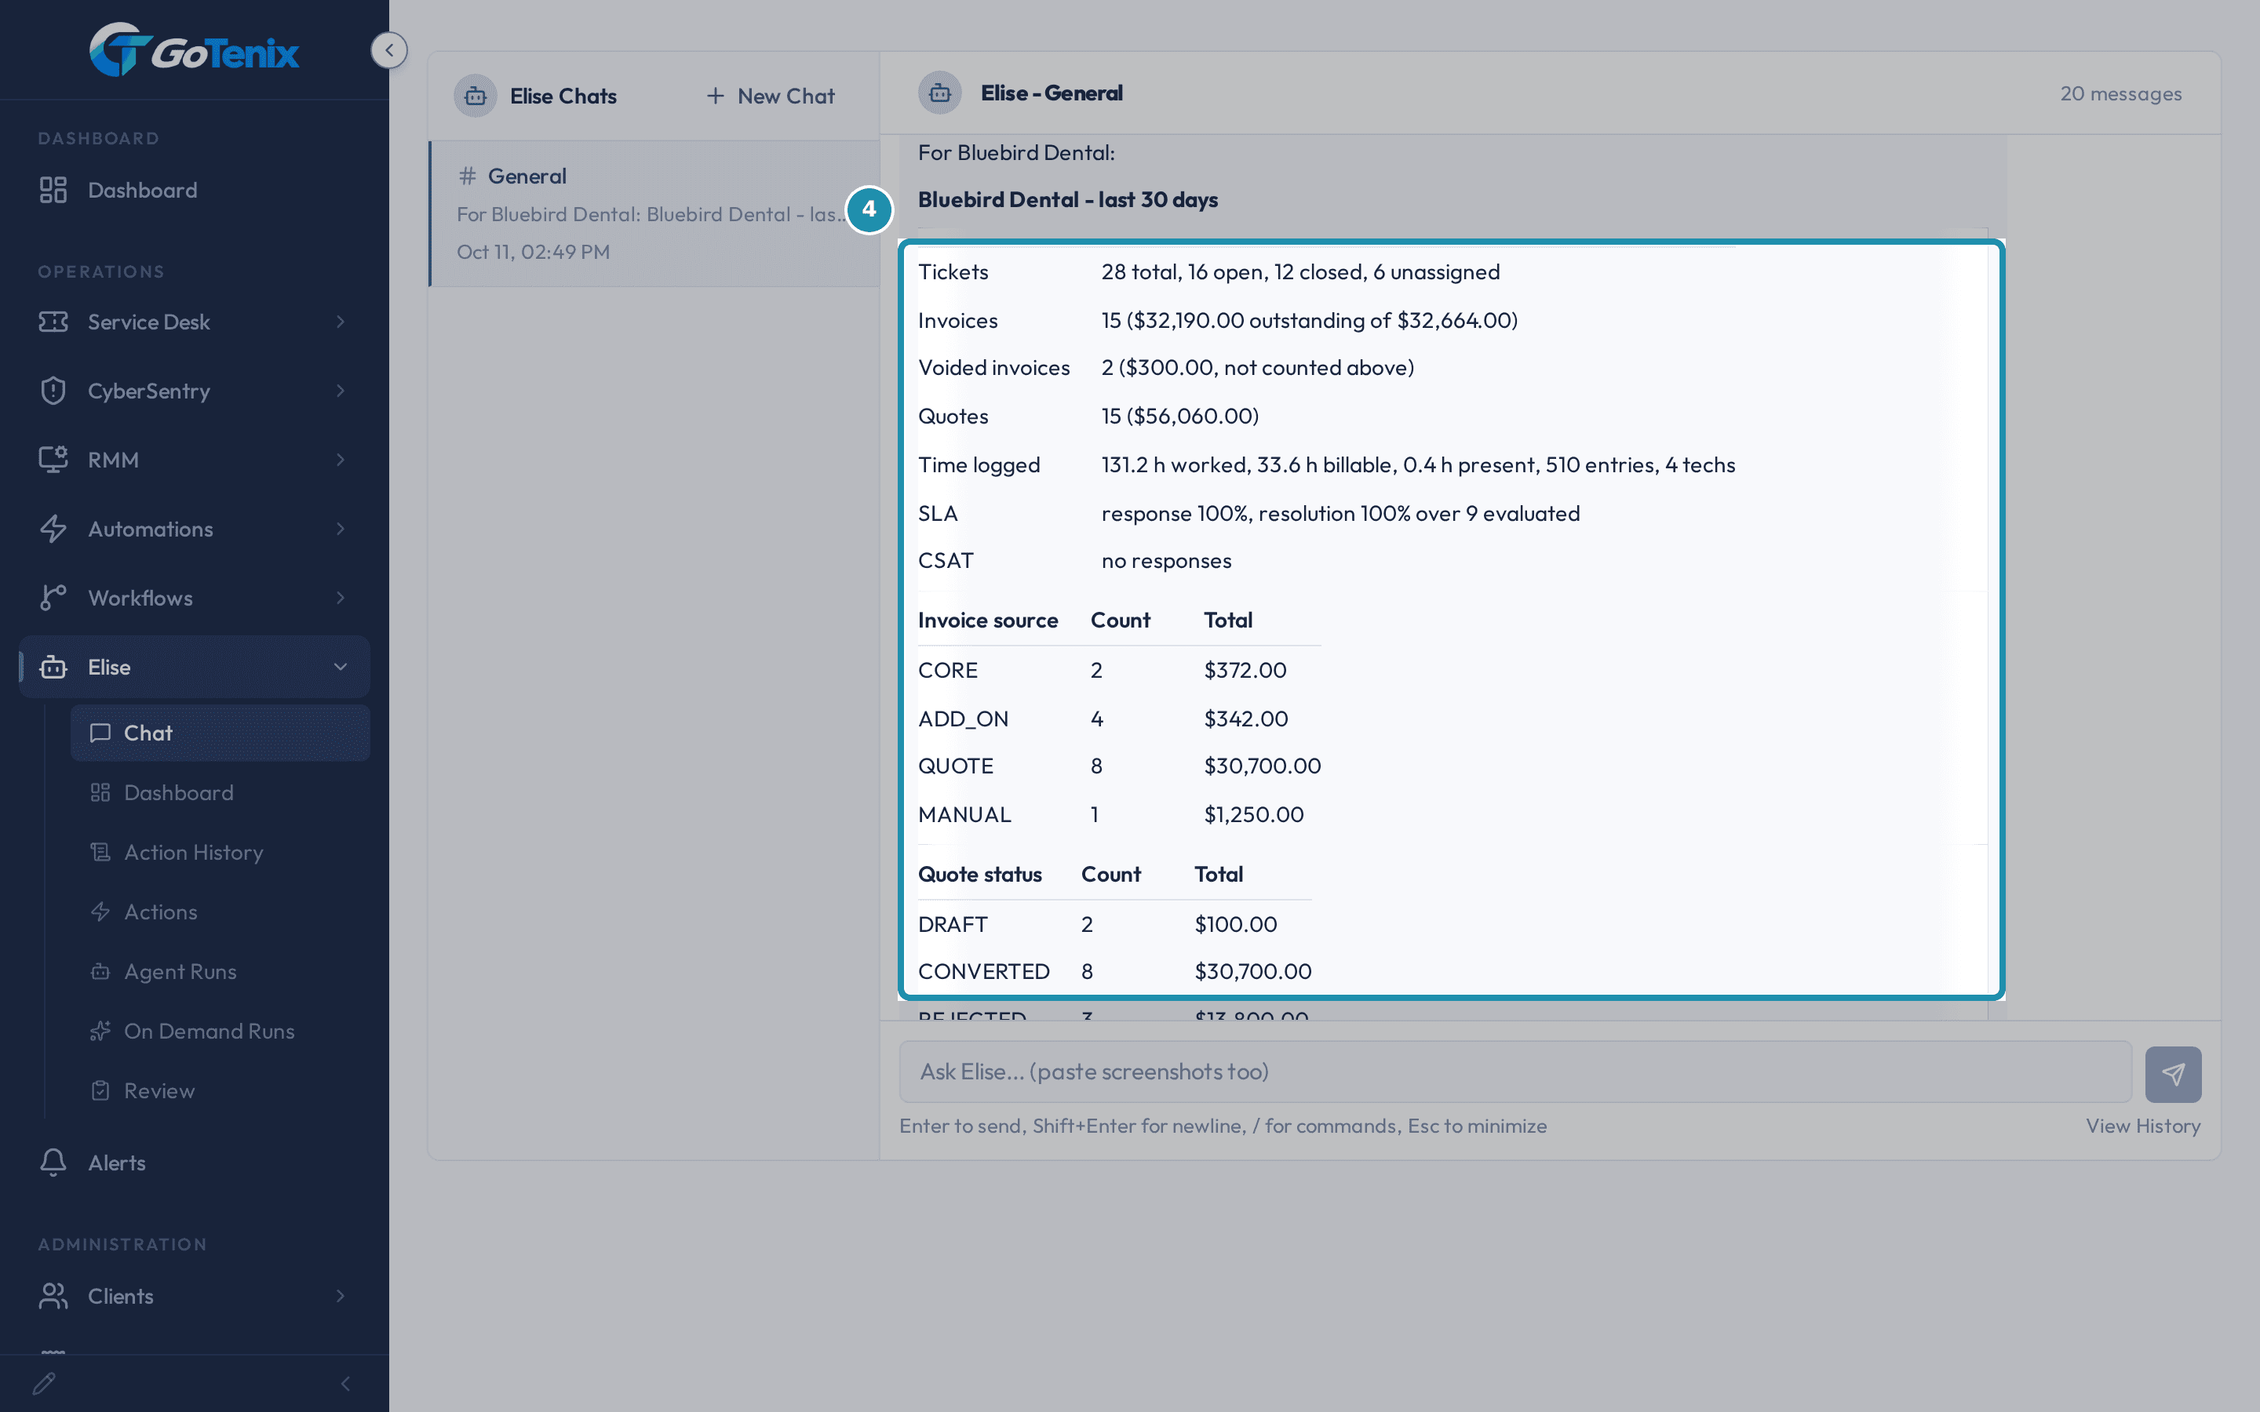Open the Actions submenu item

click(221, 912)
